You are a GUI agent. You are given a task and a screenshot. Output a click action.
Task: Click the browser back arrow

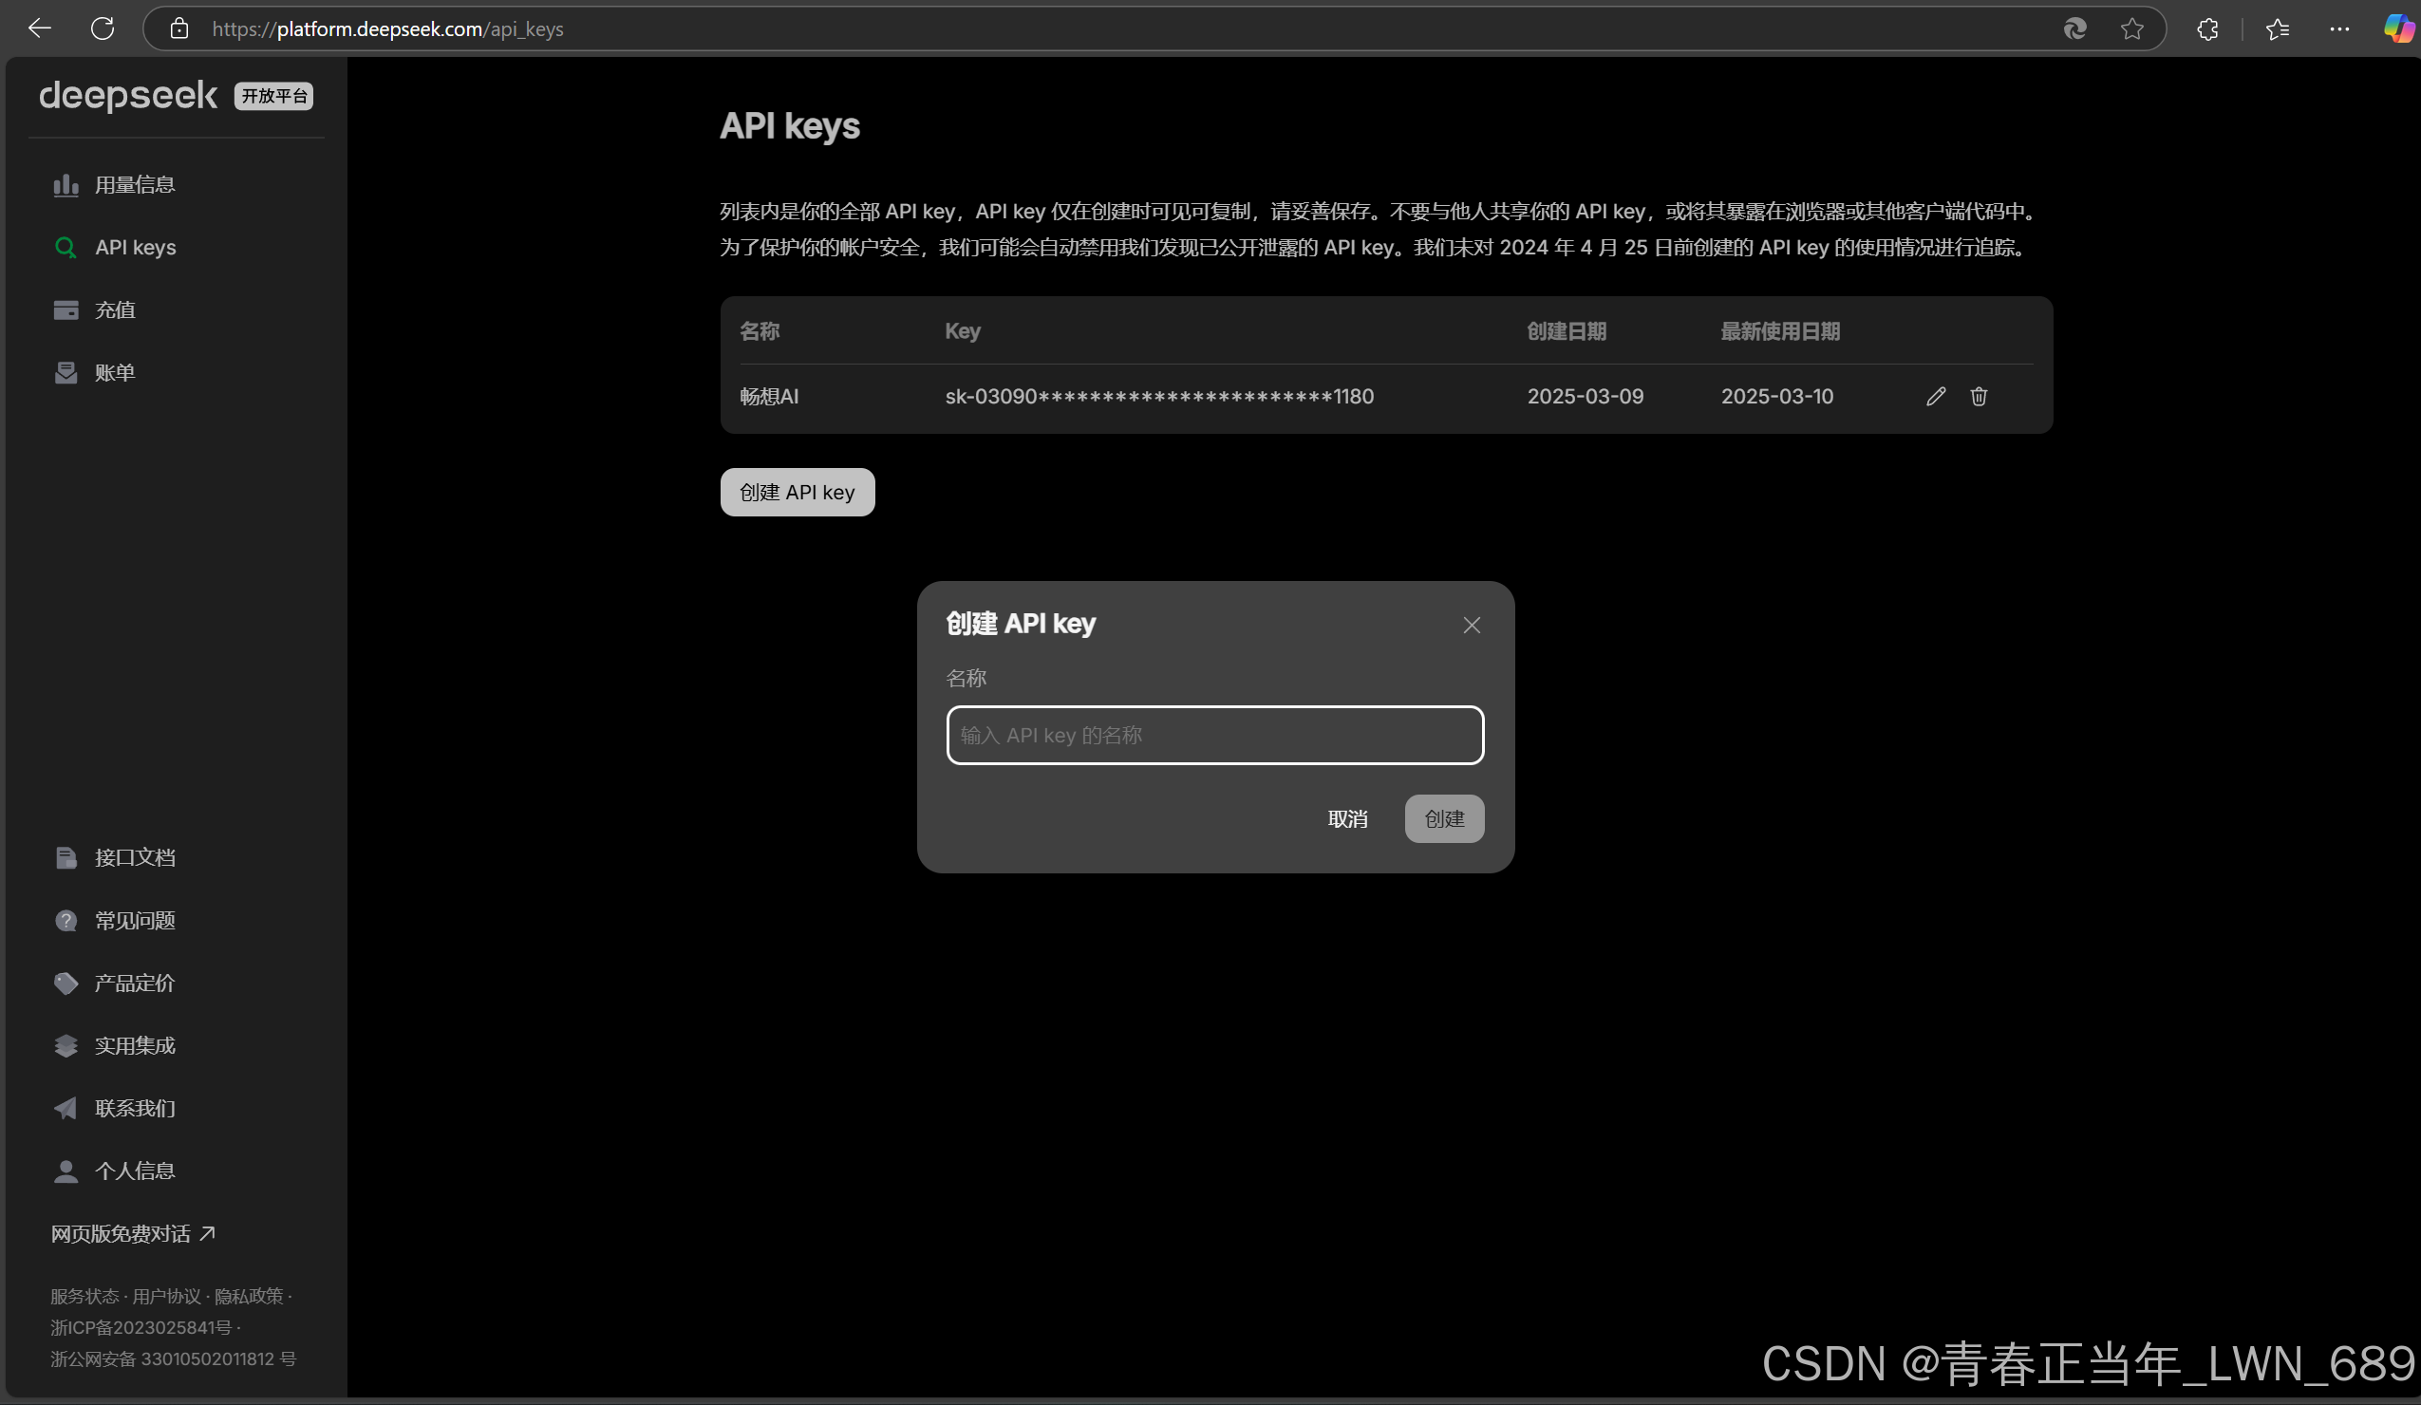click(x=39, y=28)
